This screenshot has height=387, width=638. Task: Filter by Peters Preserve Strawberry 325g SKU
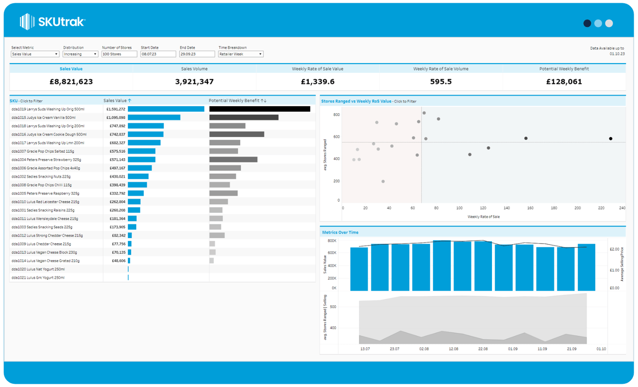[45, 160]
